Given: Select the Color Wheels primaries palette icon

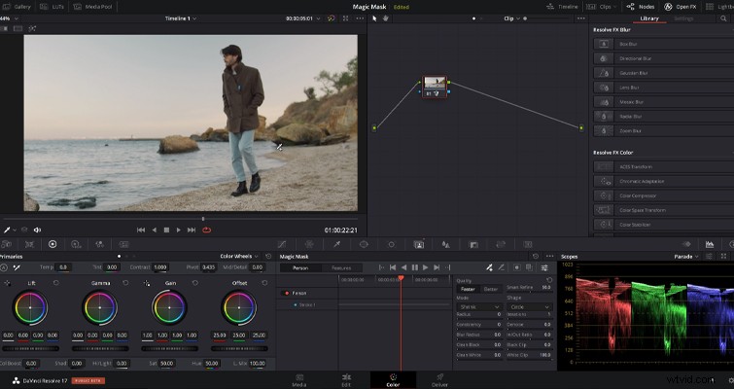Looking at the screenshot, I should [x=52, y=244].
